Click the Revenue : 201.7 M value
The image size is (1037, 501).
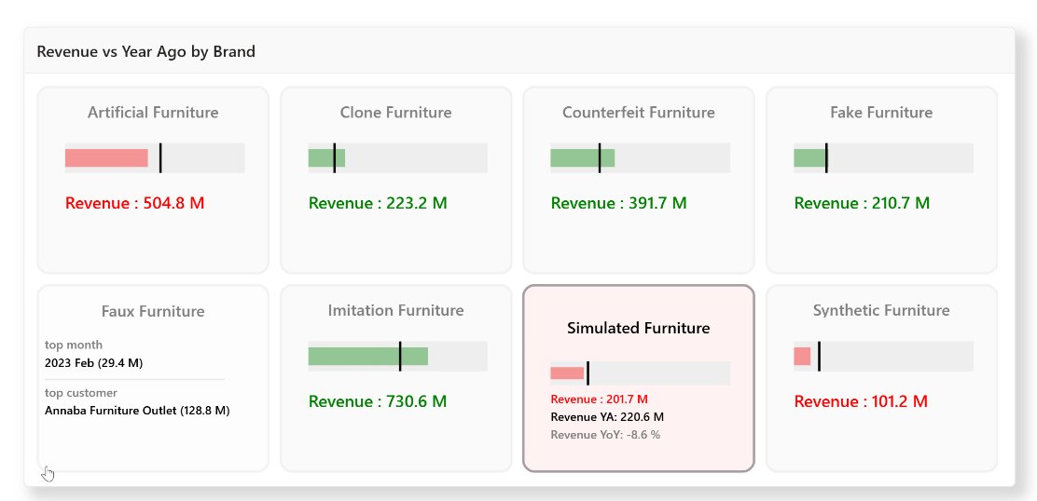coord(600,399)
